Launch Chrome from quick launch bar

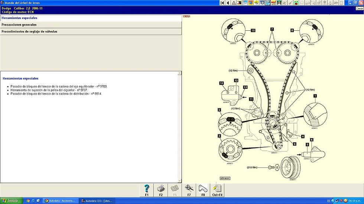tap(28, 201)
